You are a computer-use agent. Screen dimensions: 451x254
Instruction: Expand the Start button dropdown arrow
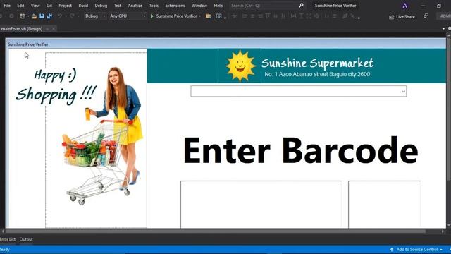pyautogui.click(x=200, y=16)
